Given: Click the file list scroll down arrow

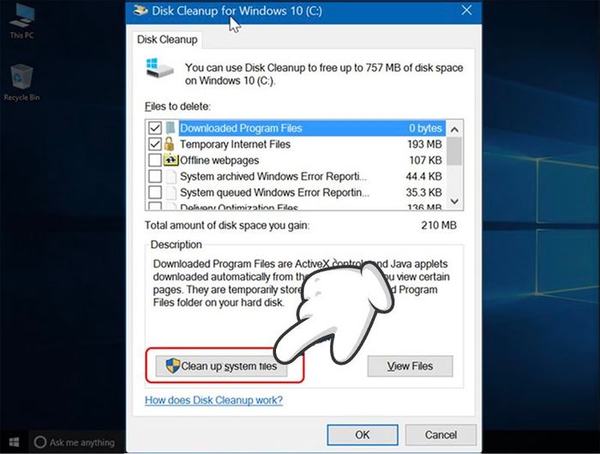Looking at the screenshot, I should pos(454,201).
